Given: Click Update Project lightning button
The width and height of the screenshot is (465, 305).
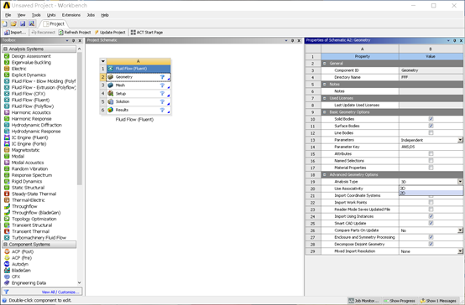Looking at the screenshot, I should (110, 33).
